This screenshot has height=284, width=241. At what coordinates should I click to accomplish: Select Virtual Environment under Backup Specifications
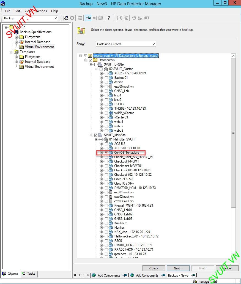tap(39, 47)
